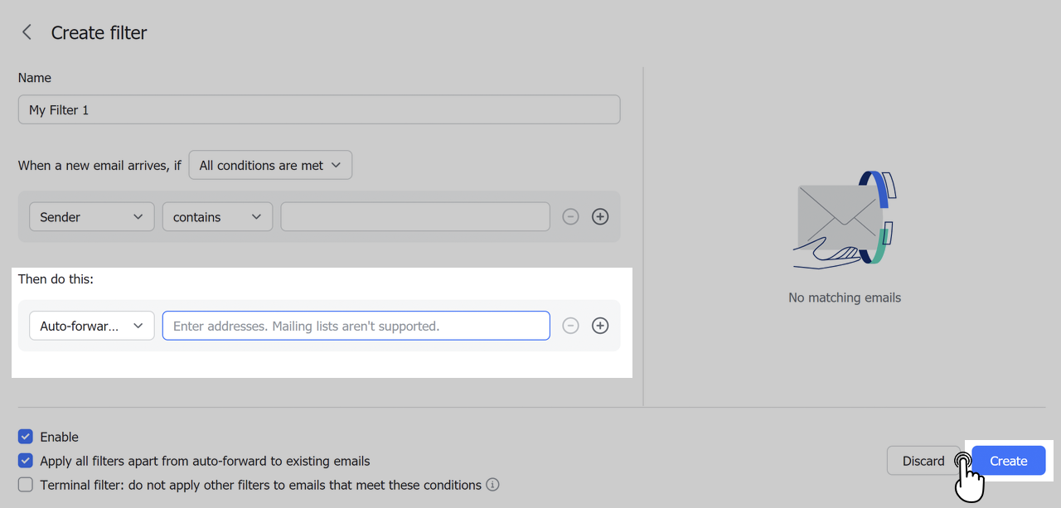This screenshot has height=508, width=1061.
Task: Remove the Sender condition row
Action: [x=570, y=216]
